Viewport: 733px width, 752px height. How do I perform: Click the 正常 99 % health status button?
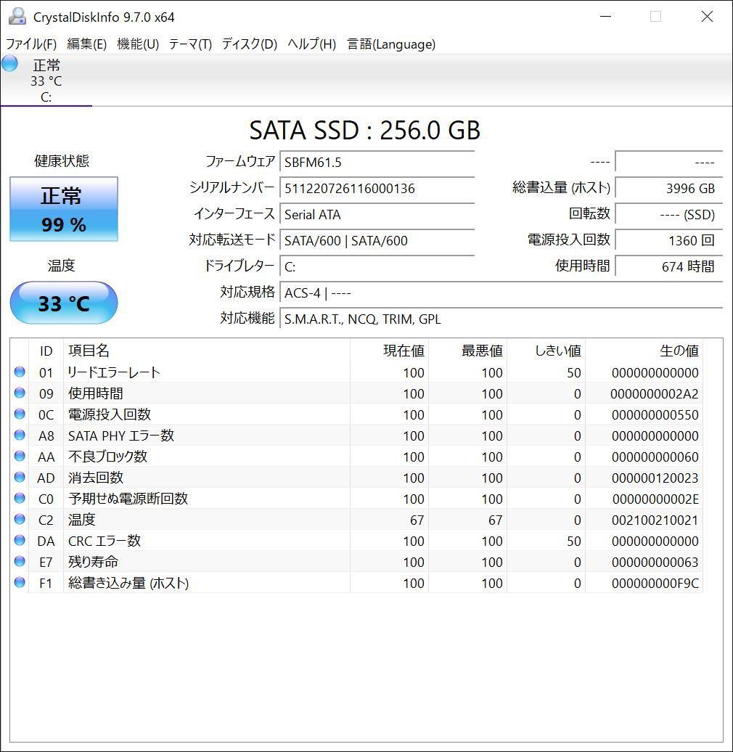64,209
